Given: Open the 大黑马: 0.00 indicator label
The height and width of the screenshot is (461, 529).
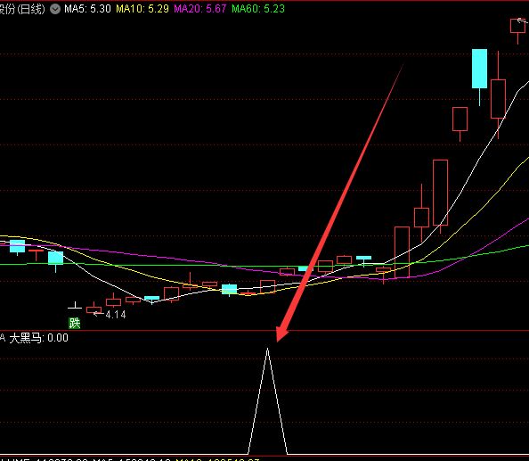Looking at the screenshot, I should coord(38,338).
